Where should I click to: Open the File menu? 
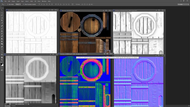pyautogui.click(x=5, y=1)
